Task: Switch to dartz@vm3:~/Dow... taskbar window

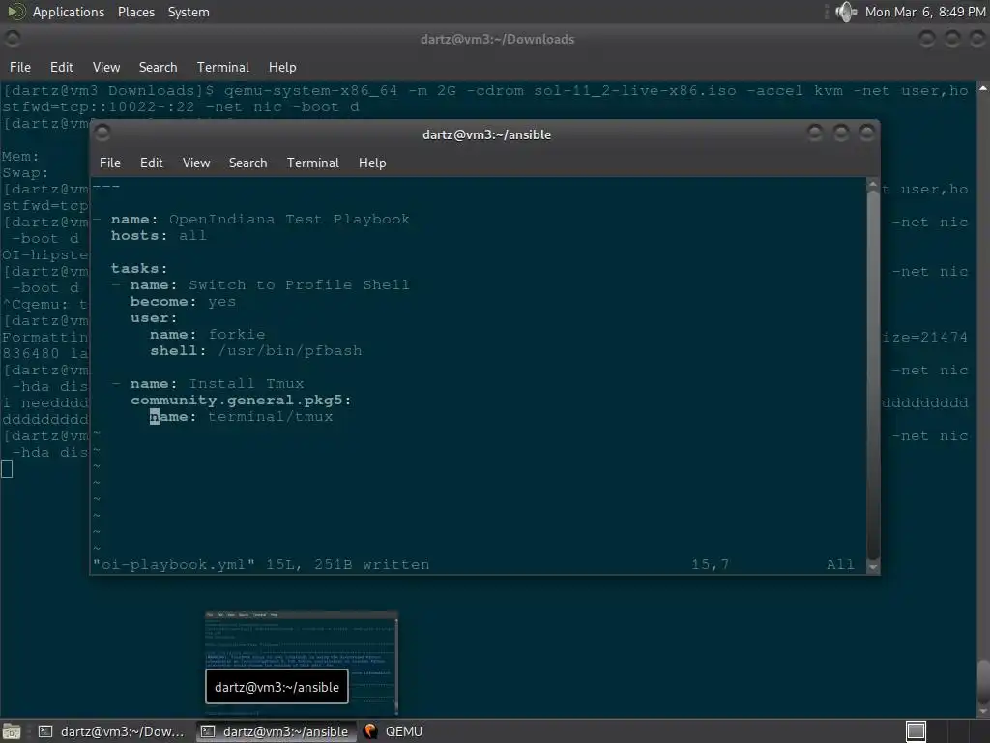Action: point(112,731)
